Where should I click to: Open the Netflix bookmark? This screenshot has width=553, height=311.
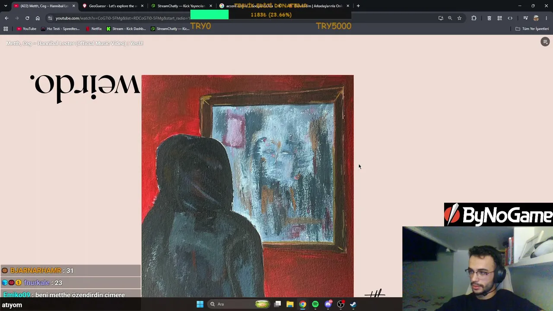[93, 29]
